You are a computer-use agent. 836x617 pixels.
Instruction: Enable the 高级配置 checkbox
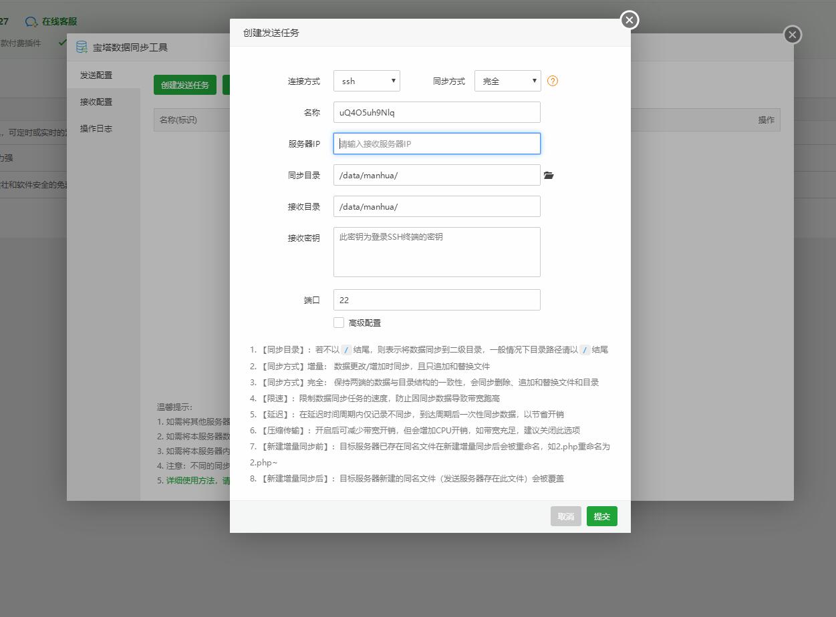339,322
